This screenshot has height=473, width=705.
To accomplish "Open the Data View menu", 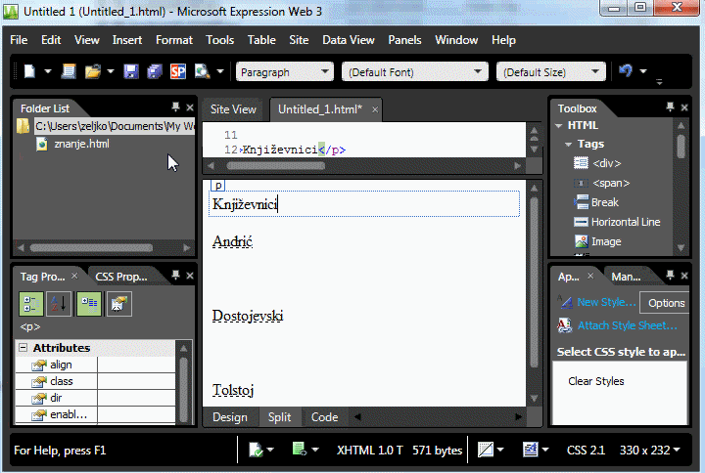I will click(x=348, y=40).
